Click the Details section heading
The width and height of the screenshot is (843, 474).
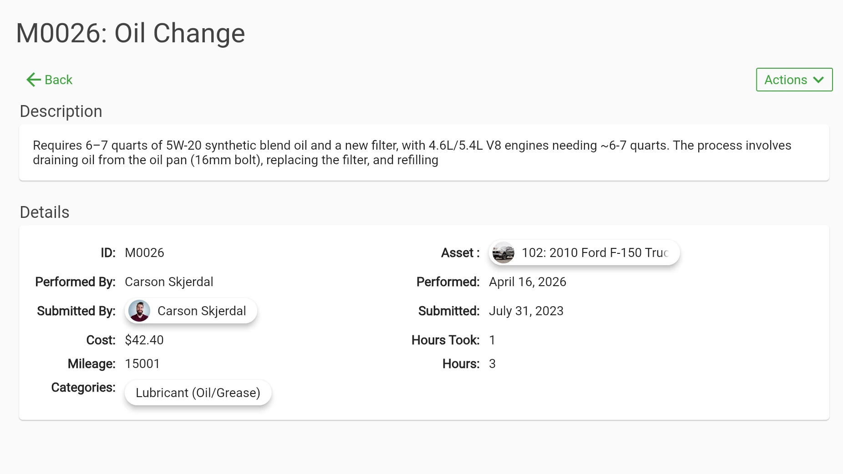[45, 212]
